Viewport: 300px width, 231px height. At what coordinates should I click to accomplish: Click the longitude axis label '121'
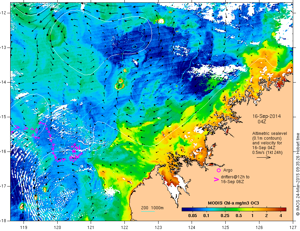91,227
